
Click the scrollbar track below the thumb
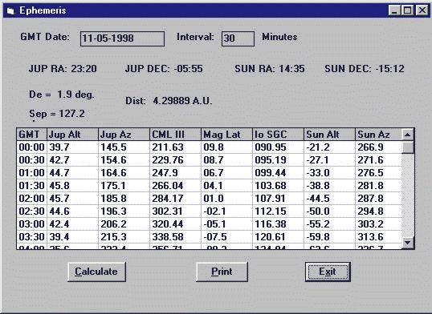407,195
